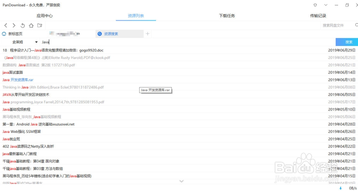
Task: Open the skin shirt icon in title bar
Action: [315, 5]
